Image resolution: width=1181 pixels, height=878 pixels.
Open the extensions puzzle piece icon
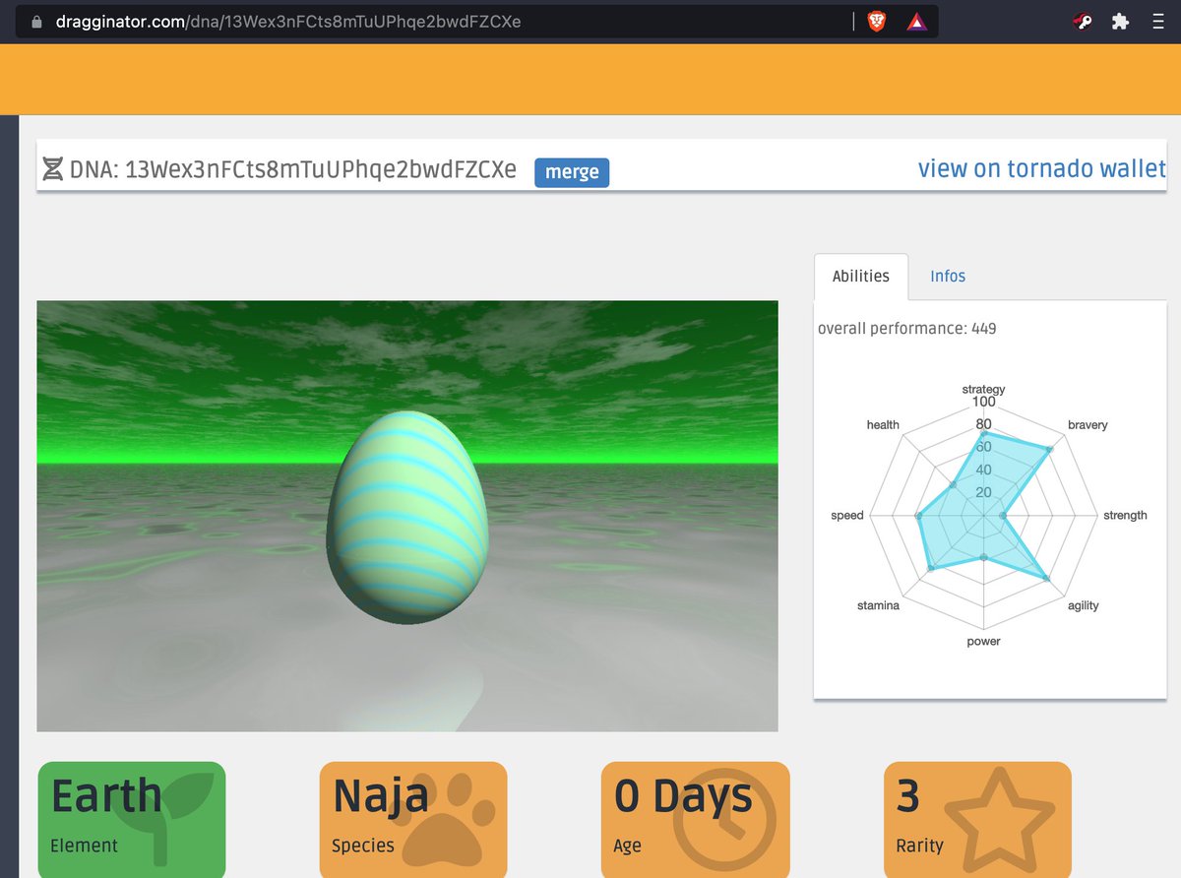(1120, 22)
